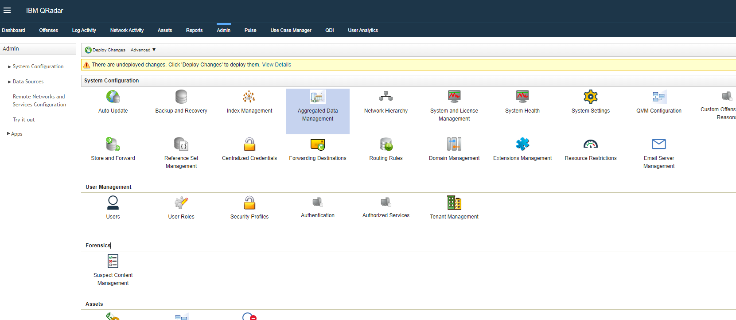This screenshot has width=736, height=320.
Task: Open the Authentication icon
Action: (x=318, y=202)
